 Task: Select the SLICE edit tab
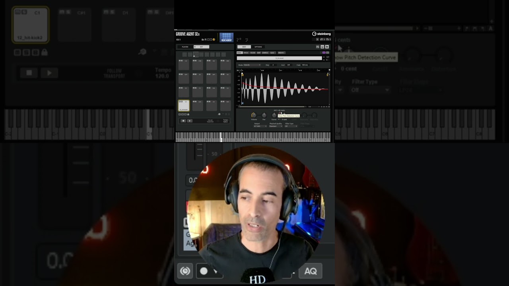(272, 53)
